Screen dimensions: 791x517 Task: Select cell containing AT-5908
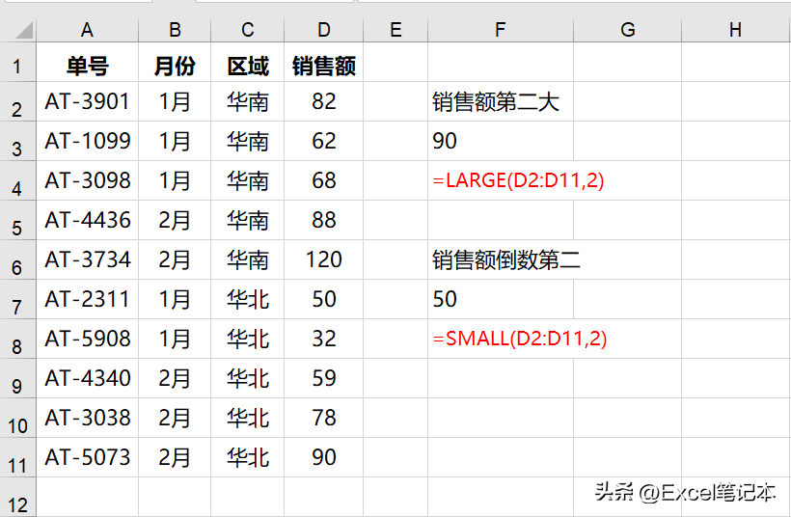click(x=87, y=339)
